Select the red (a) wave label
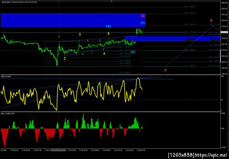This screenshot has width=229, height=159. tap(143, 16)
